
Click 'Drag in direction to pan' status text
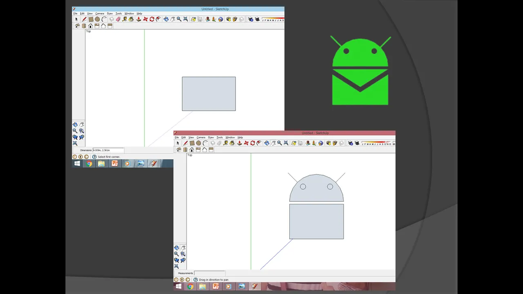point(214,280)
